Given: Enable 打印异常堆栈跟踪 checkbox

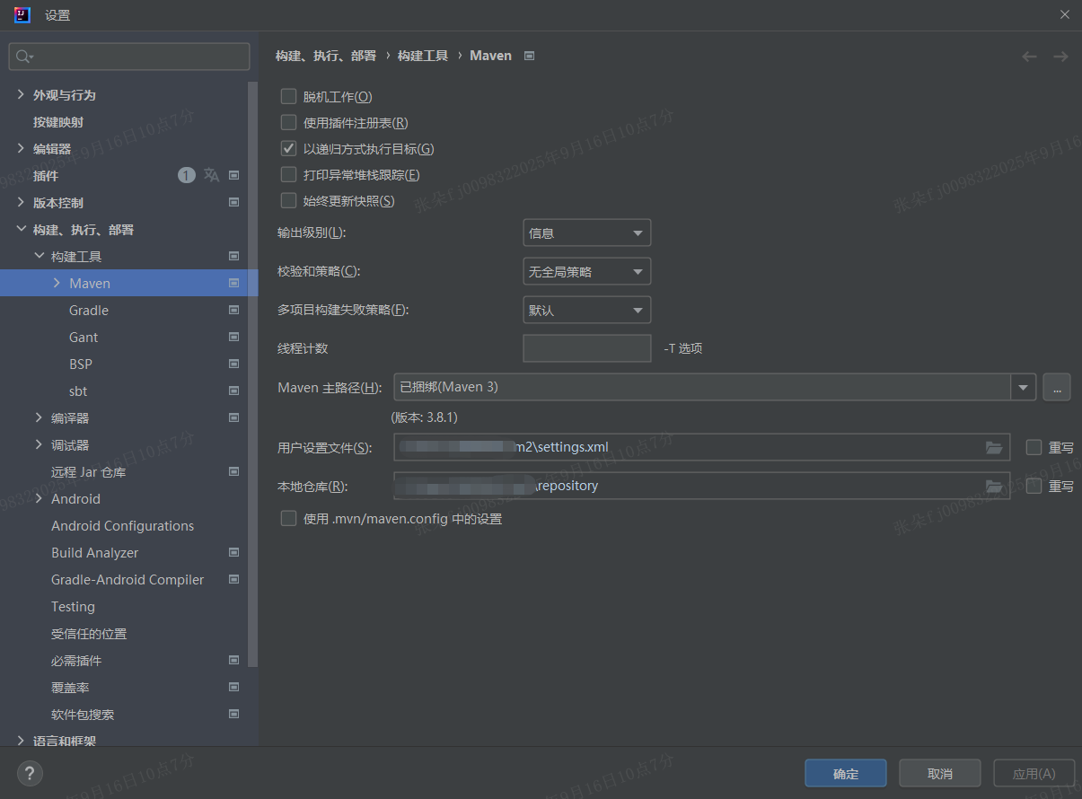Looking at the screenshot, I should (x=288, y=174).
